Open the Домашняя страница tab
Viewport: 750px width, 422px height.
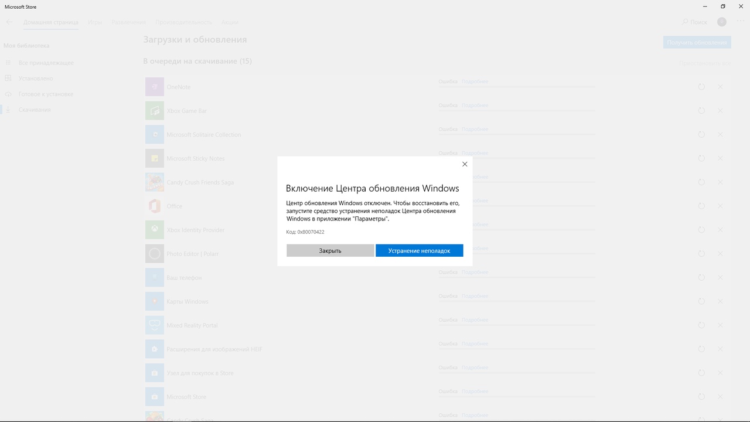(51, 22)
